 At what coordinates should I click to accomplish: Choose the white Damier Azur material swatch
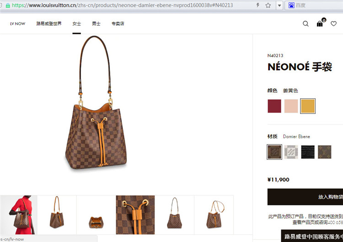coord(291,152)
